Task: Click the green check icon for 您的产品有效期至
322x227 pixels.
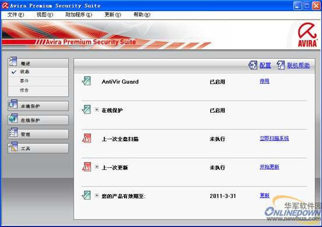Action: coord(86,195)
